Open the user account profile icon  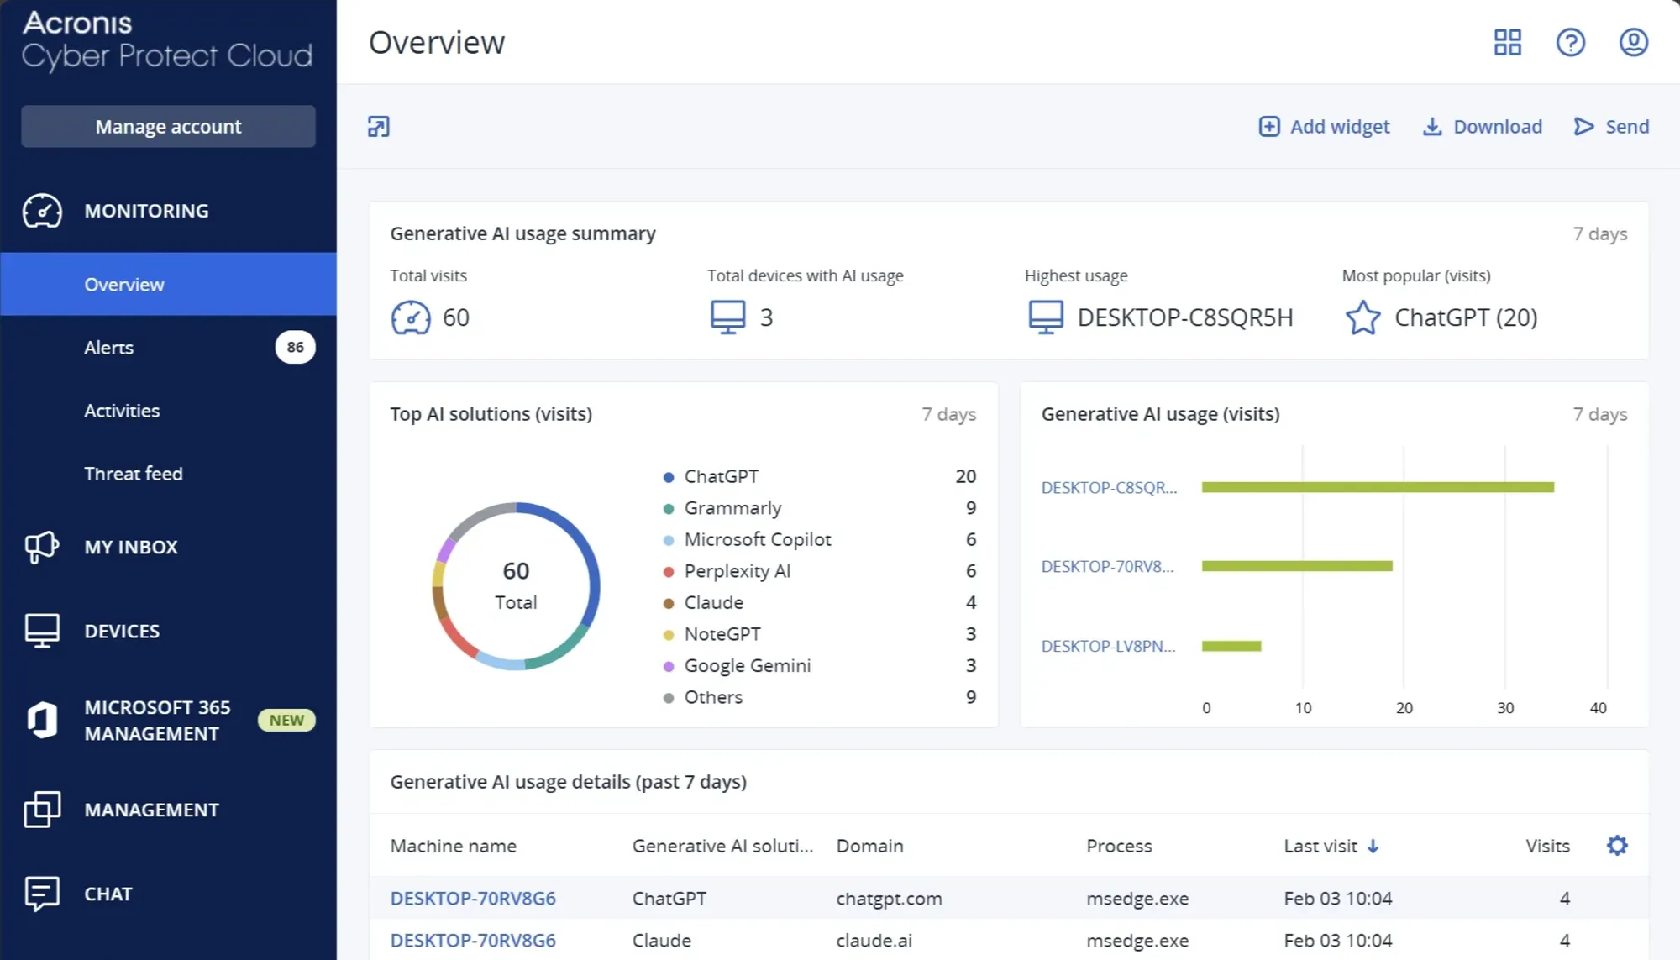(x=1633, y=42)
